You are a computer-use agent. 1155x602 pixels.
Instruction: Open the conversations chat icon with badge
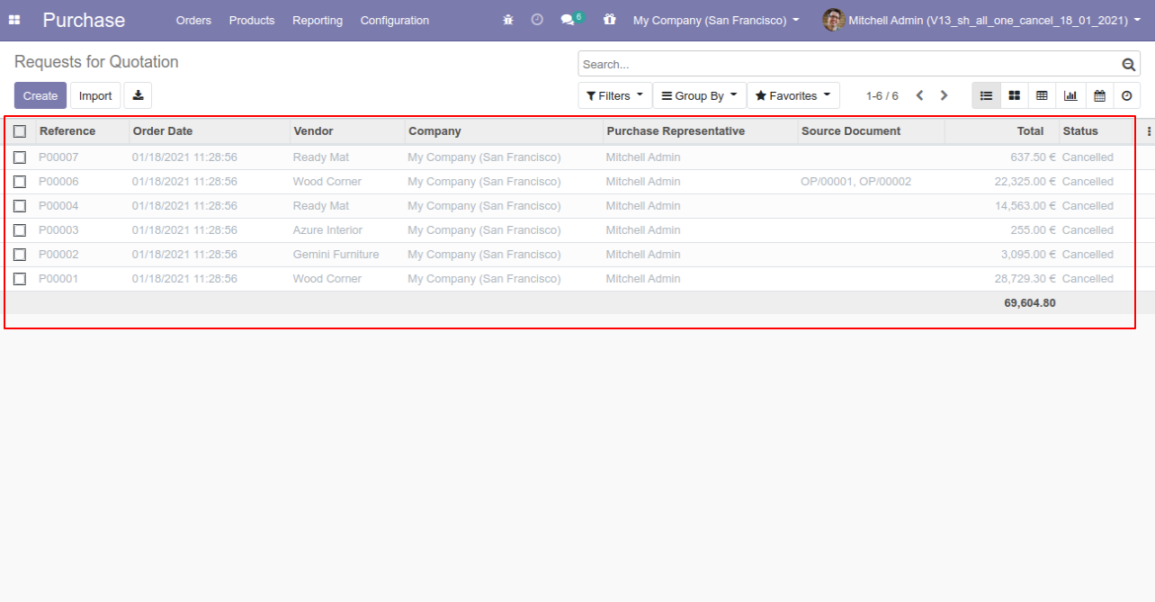tap(571, 19)
